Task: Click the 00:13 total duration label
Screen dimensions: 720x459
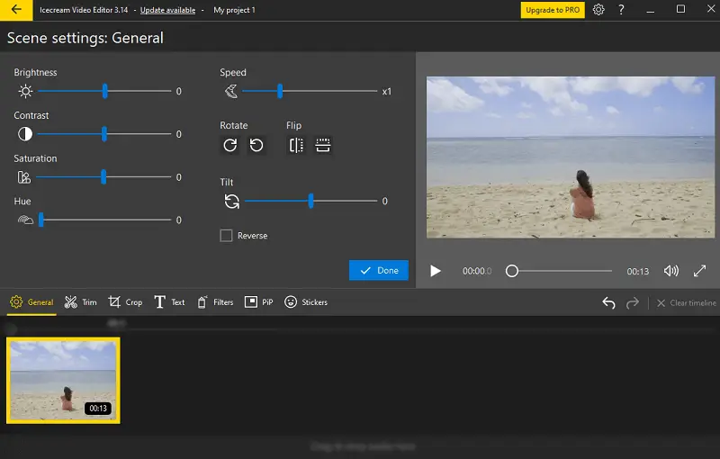Action: [638, 271]
